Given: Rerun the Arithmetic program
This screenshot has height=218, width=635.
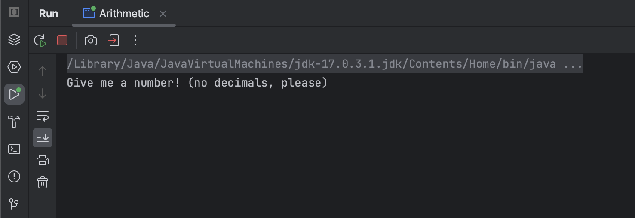Looking at the screenshot, I should pyautogui.click(x=40, y=41).
